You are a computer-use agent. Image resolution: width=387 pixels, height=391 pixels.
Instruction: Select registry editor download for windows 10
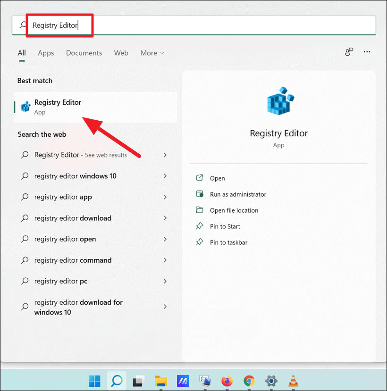pos(78,307)
